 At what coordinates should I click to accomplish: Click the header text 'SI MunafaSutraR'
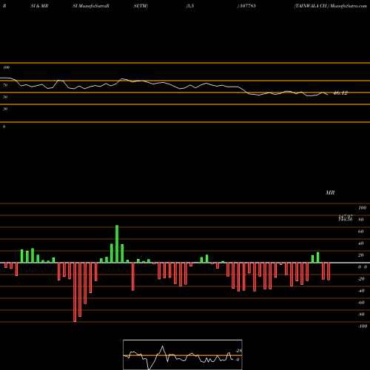pos(91,6)
